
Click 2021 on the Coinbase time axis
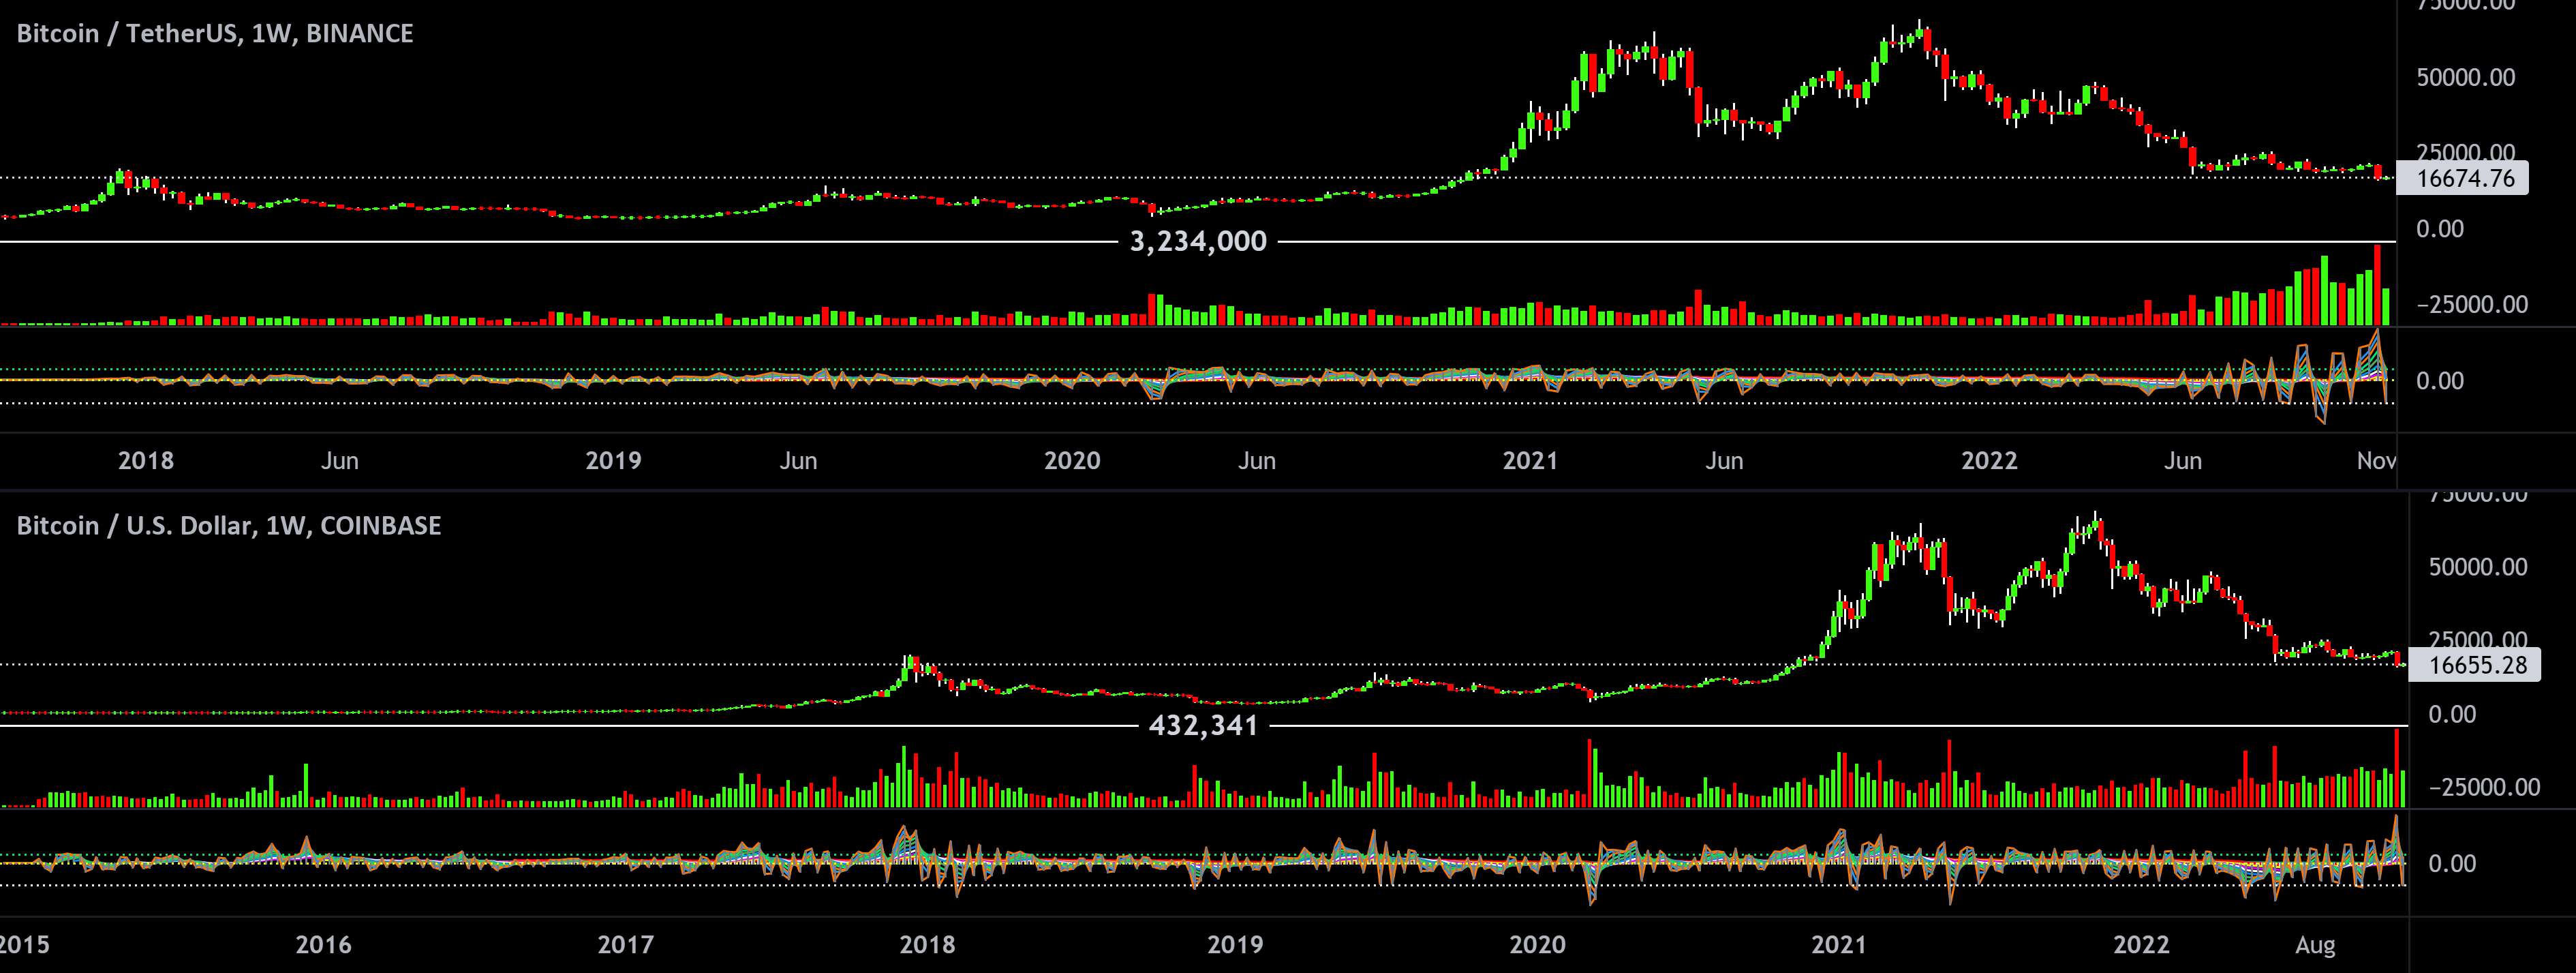point(1839,945)
